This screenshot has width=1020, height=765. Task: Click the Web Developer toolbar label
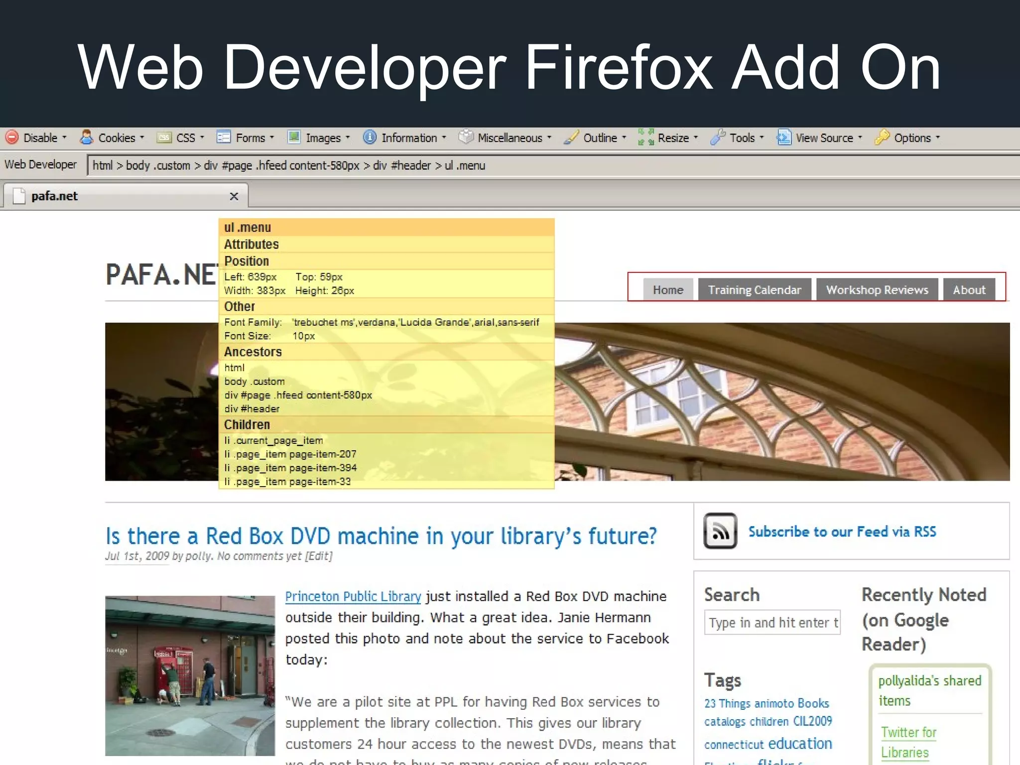coord(40,164)
